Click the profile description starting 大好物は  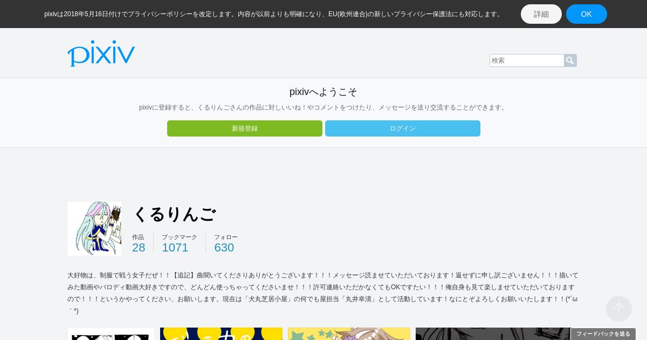point(323,293)
